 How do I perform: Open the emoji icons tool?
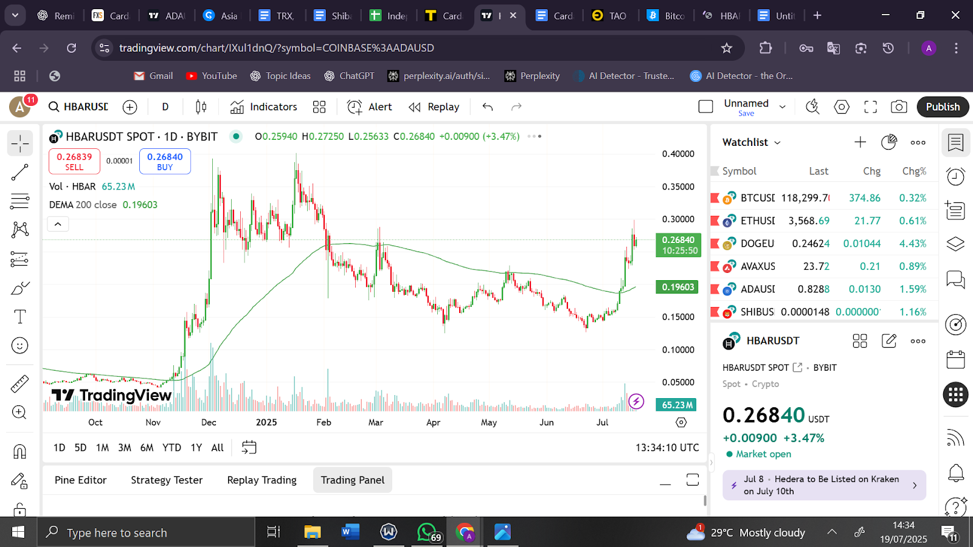point(20,345)
